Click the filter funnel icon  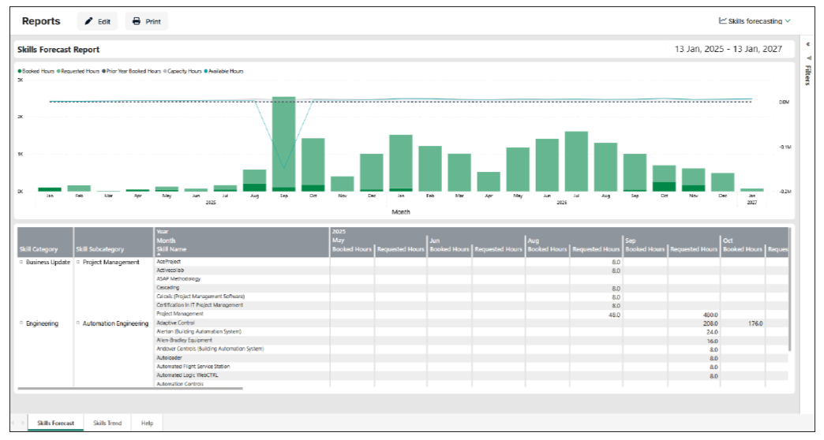(807, 58)
